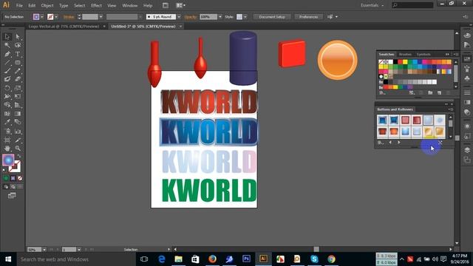Select the Pen tool
The width and height of the screenshot is (473, 266).
(x=7, y=54)
